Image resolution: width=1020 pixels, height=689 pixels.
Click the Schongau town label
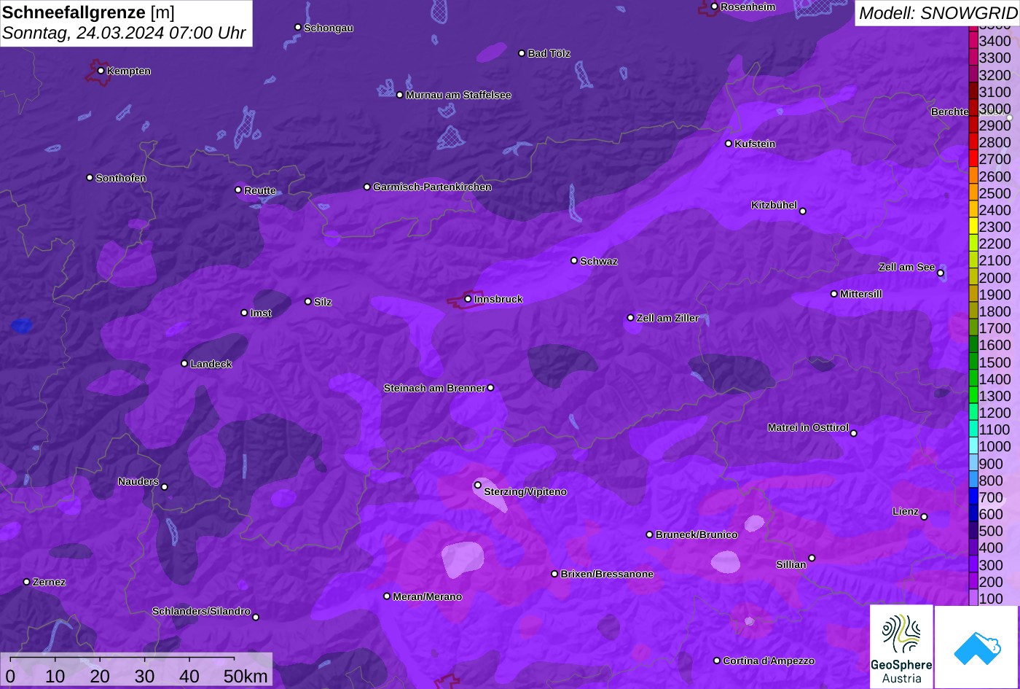(329, 28)
